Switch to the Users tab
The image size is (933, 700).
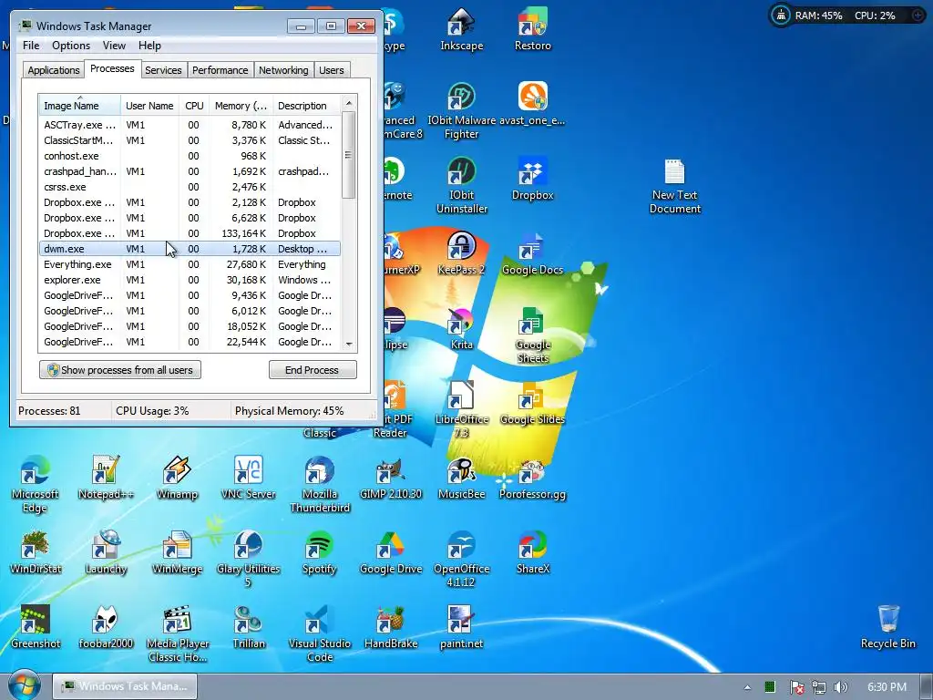click(x=331, y=70)
